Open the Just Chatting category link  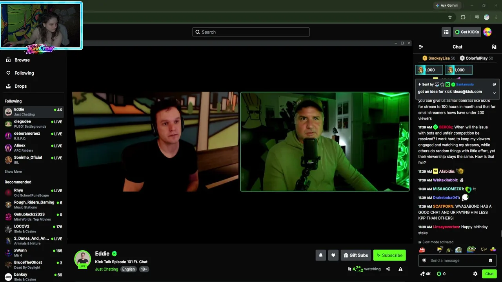(x=106, y=269)
